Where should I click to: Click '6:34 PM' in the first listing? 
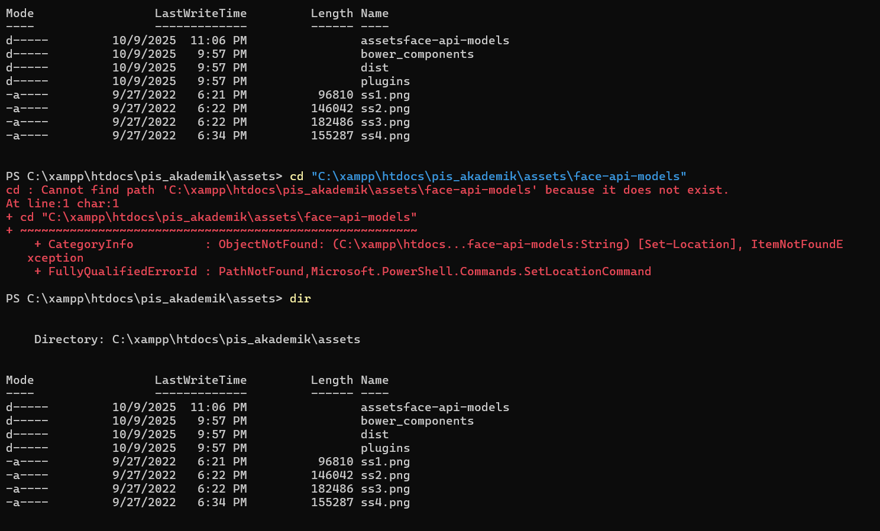click(222, 135)
